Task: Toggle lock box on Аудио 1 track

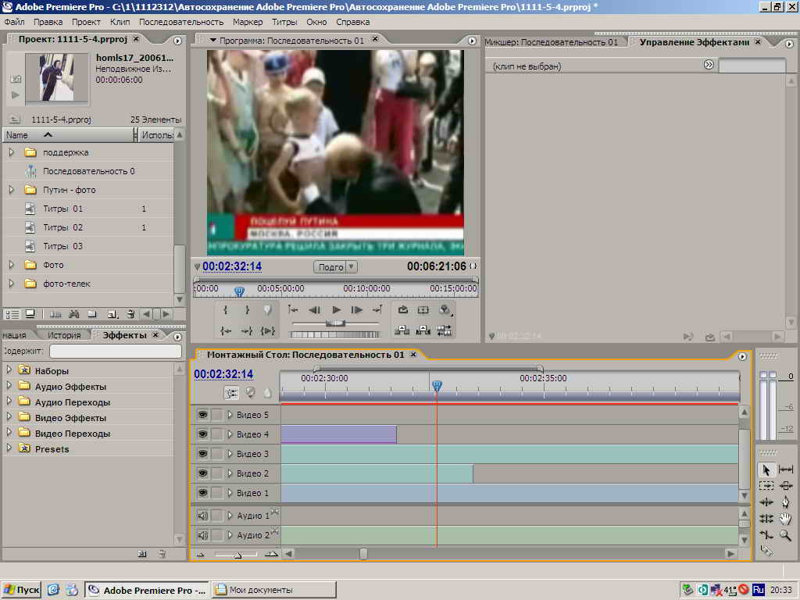Action: click(x=217, y=516)
